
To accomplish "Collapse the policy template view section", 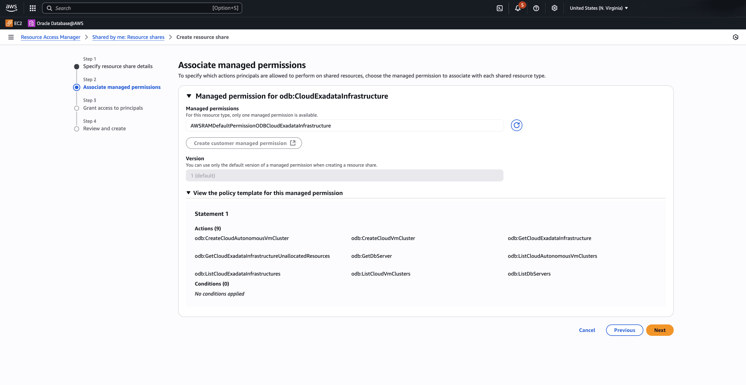I will [x=189, y=193].
